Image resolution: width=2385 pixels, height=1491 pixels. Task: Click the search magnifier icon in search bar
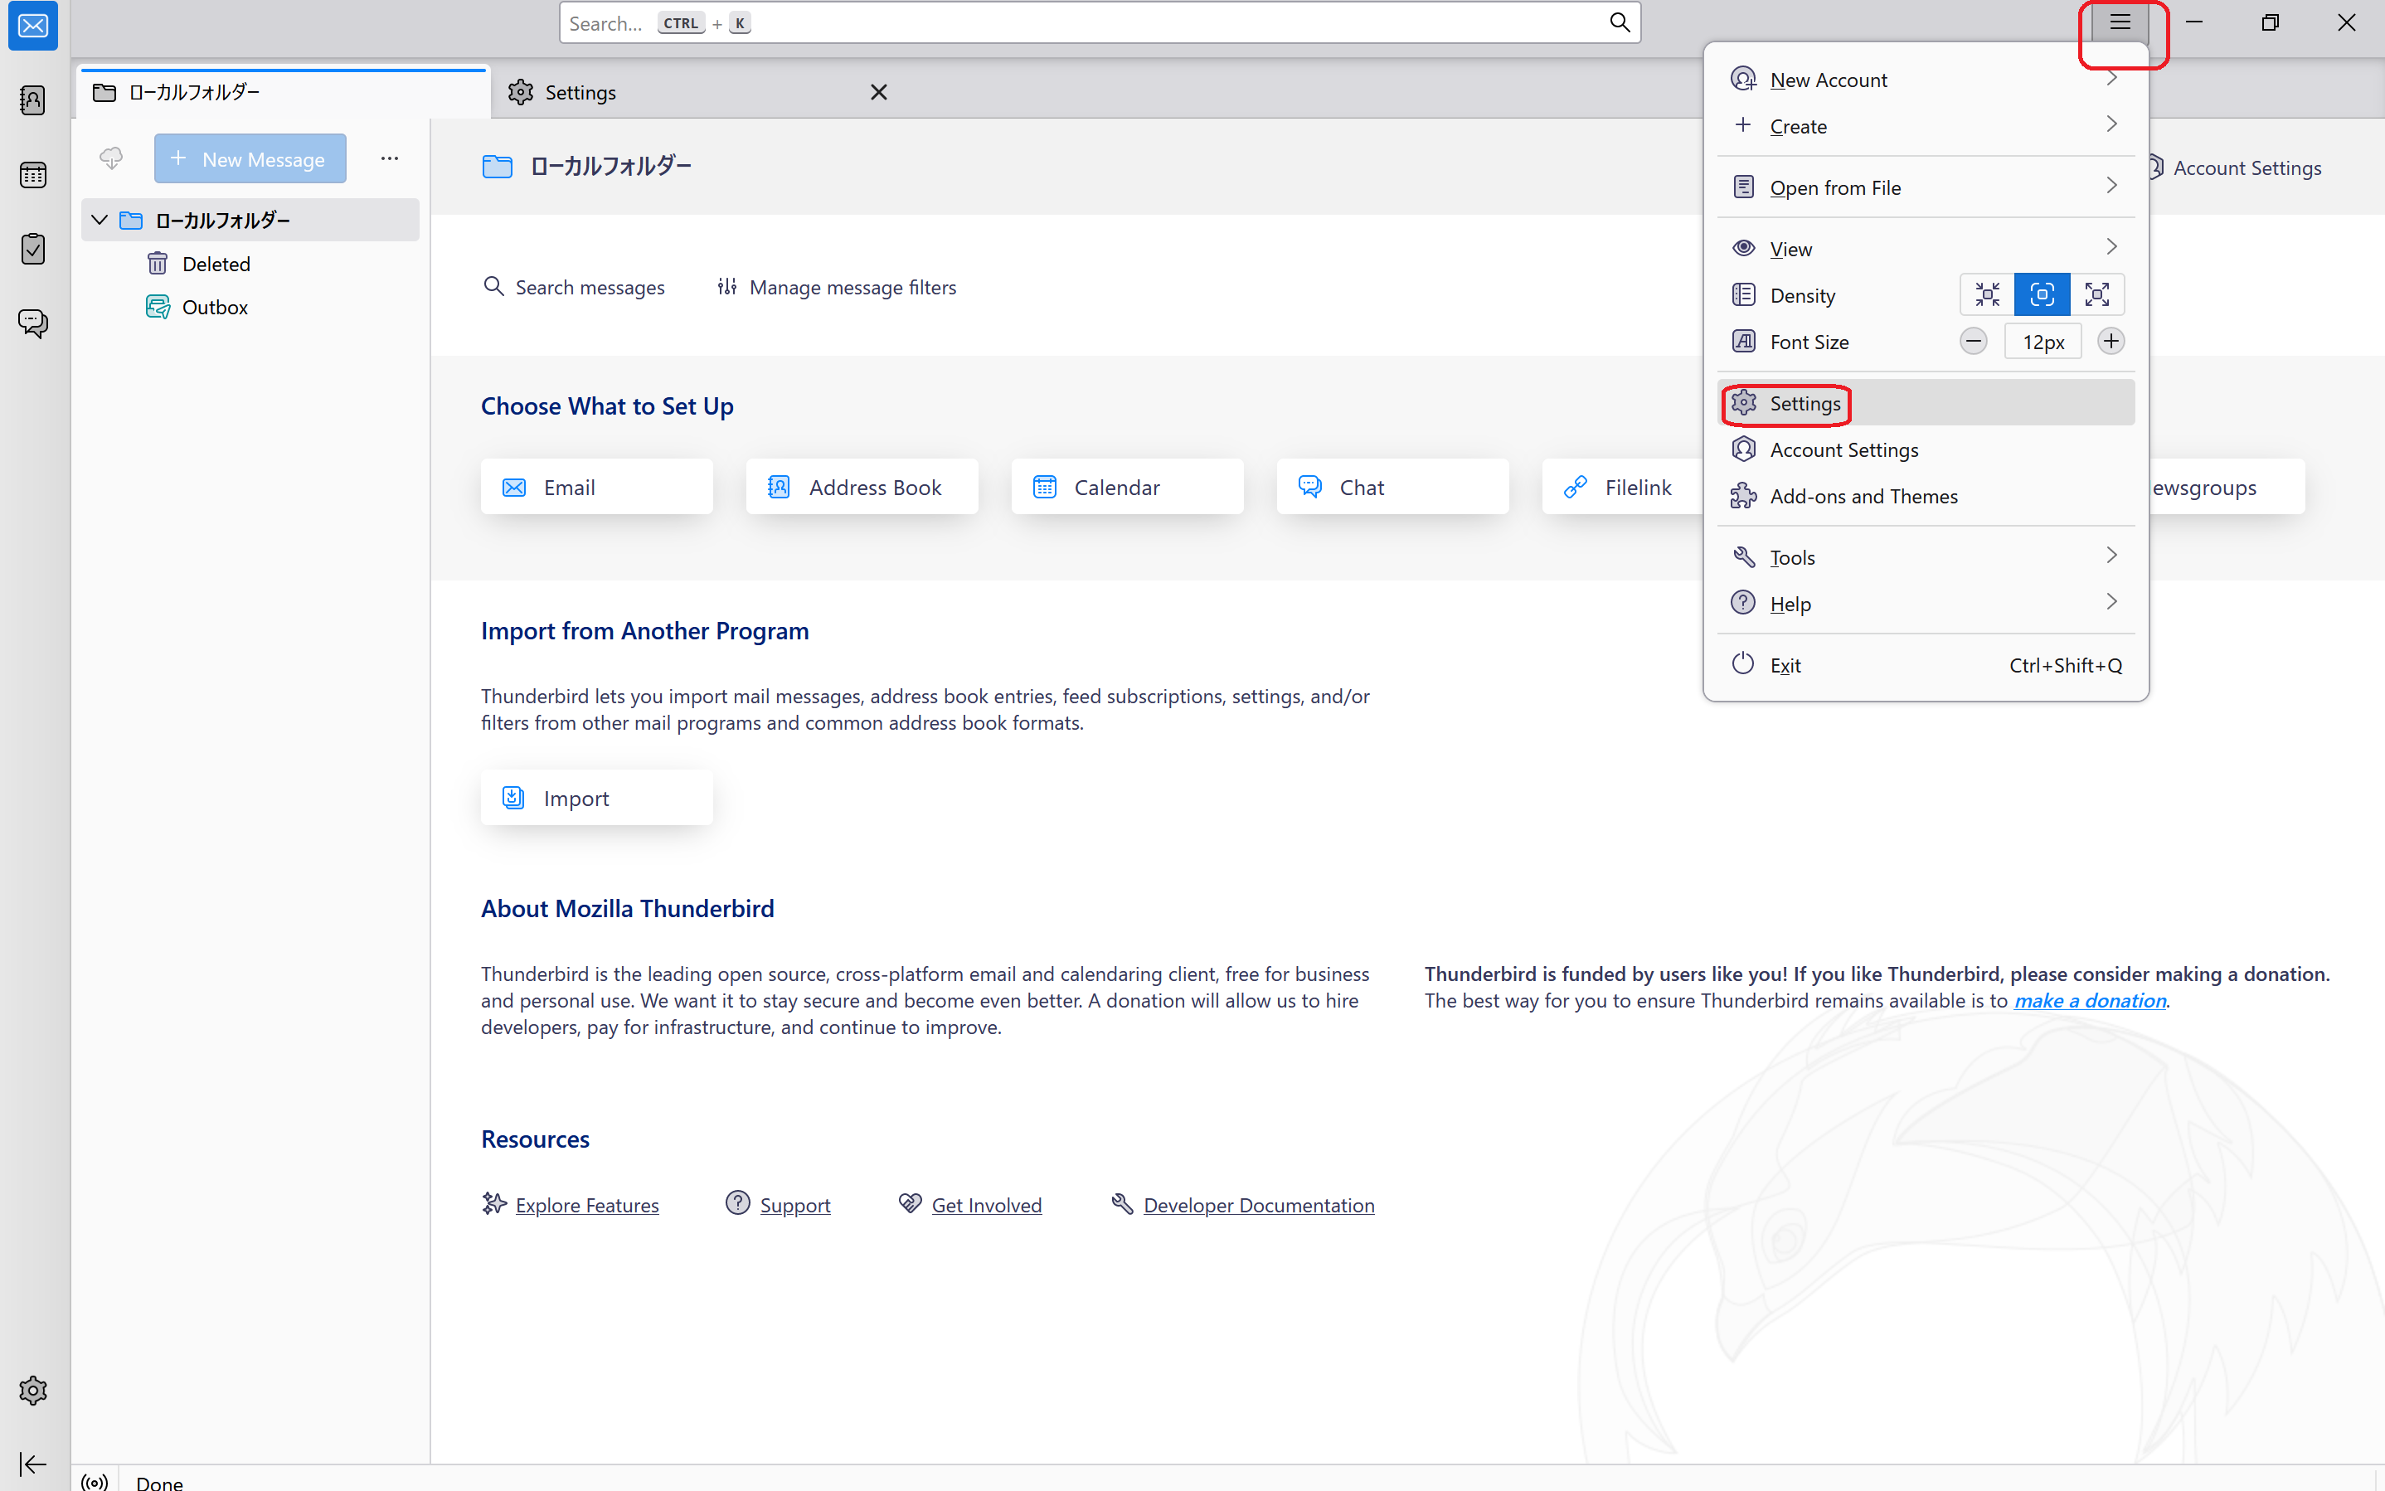coord(1619,22)
